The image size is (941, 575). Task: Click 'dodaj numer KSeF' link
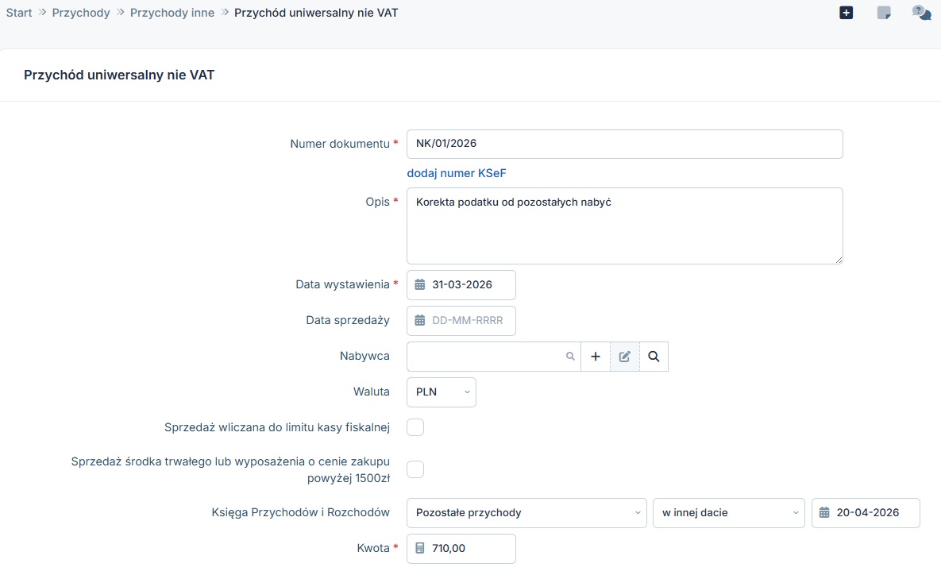pyautogui.click(x=456, y=173)
